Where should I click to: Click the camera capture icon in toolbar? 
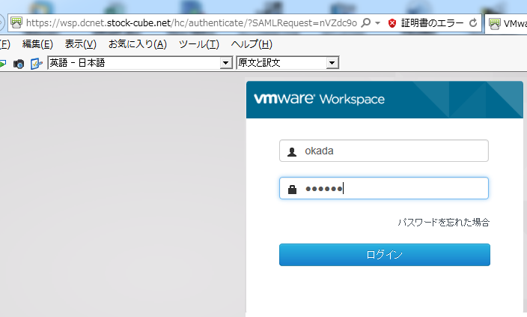pyautogui.click(x=19, y=64)
